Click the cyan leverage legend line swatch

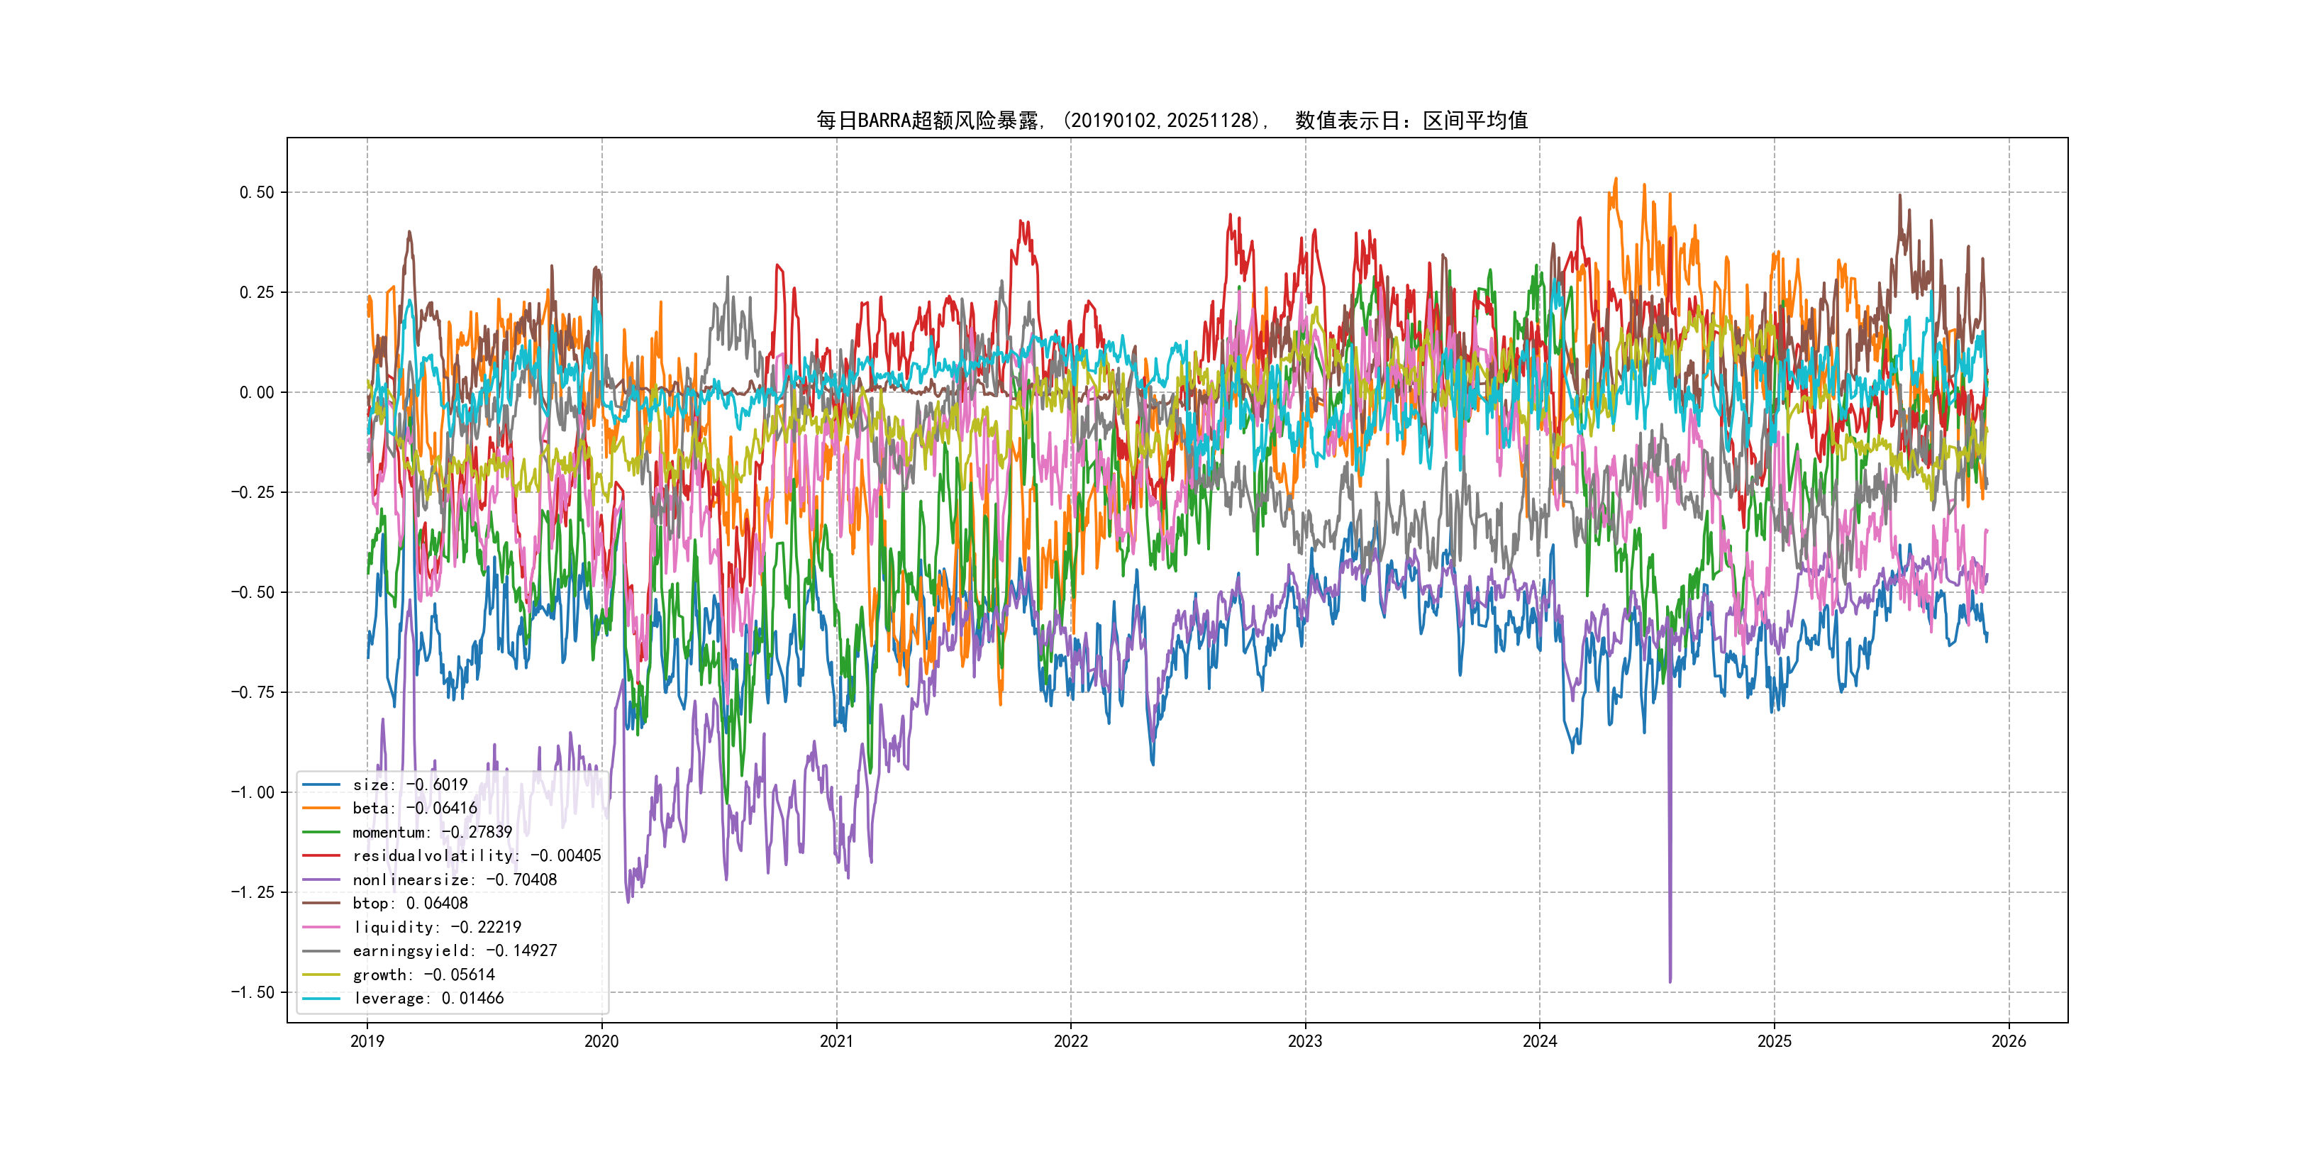[321, 998]
